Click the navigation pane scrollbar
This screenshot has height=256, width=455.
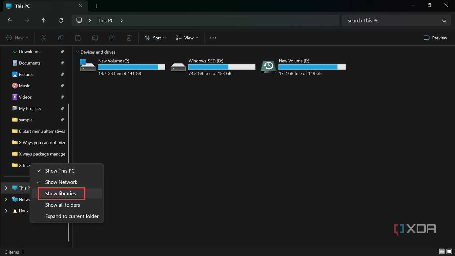coord(69,133)
